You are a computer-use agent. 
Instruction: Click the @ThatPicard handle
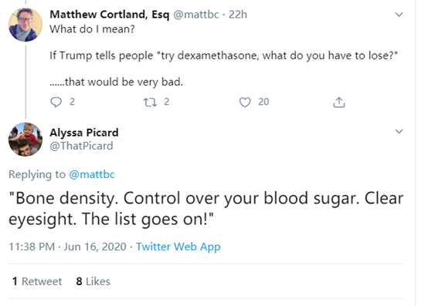[x=81, y=146]
